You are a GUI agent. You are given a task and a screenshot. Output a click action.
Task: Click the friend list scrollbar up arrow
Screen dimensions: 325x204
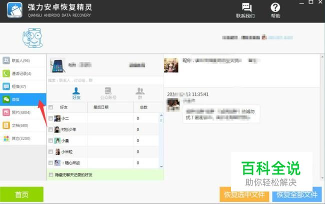click(161, 115)
